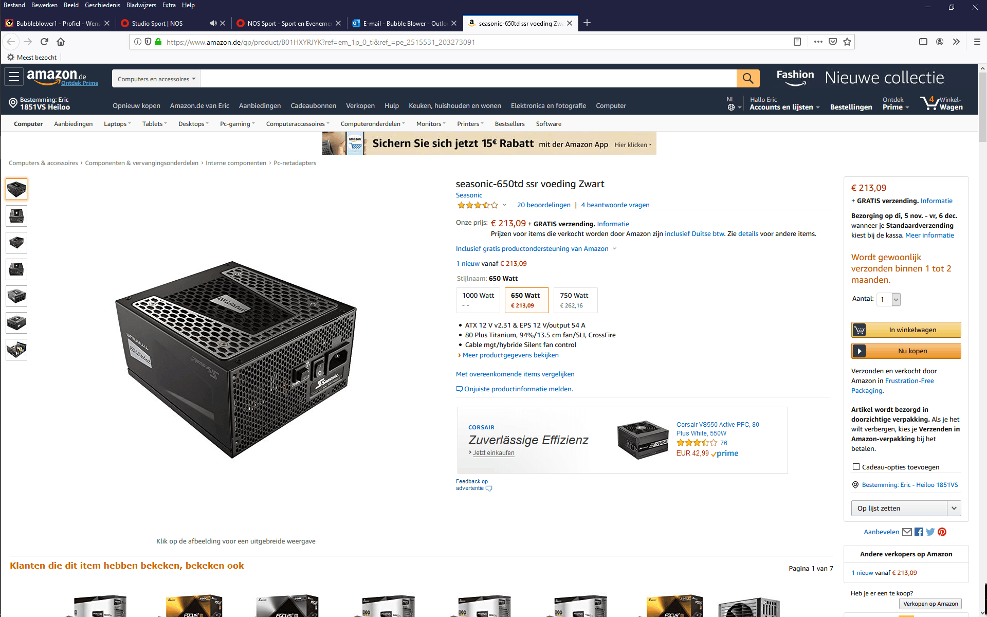Open the shopping cart Winkel-Wagen
Screen dimensions: 987x617
click(x=941, y=103)
